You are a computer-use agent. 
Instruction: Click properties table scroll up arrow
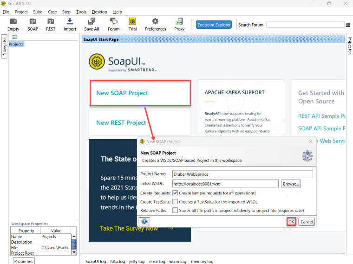click(74, 236)
